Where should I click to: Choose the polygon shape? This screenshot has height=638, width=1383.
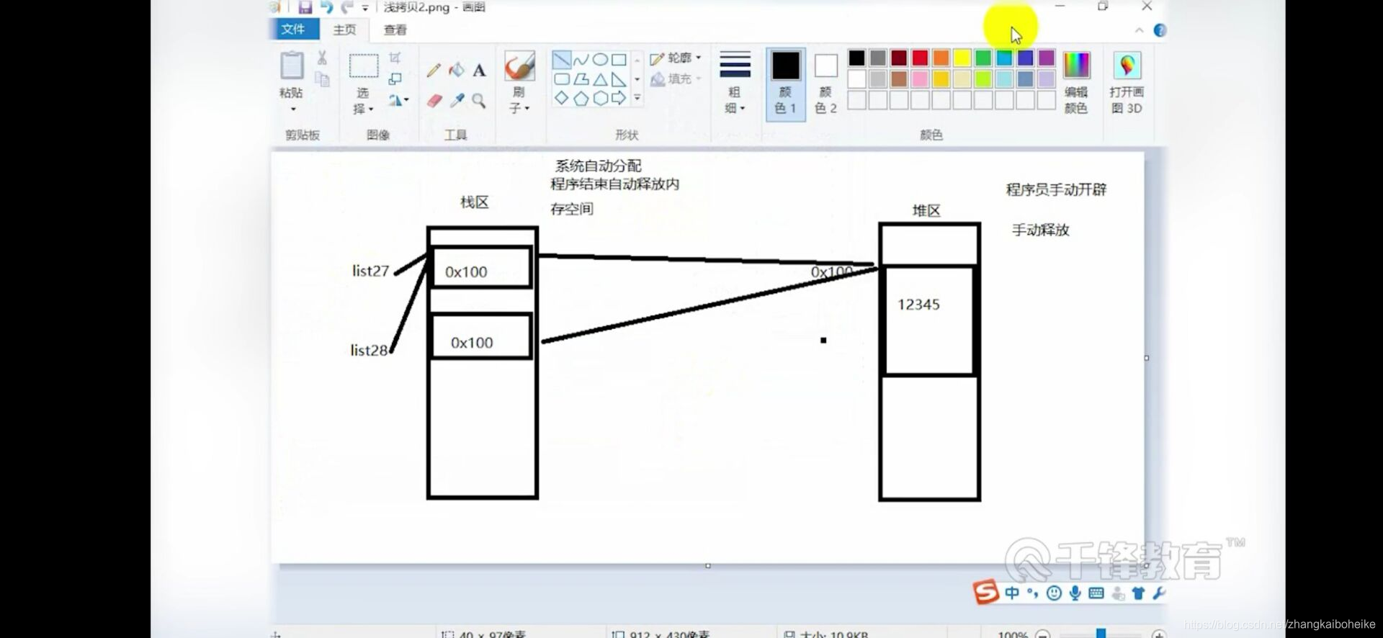[581, 79]
